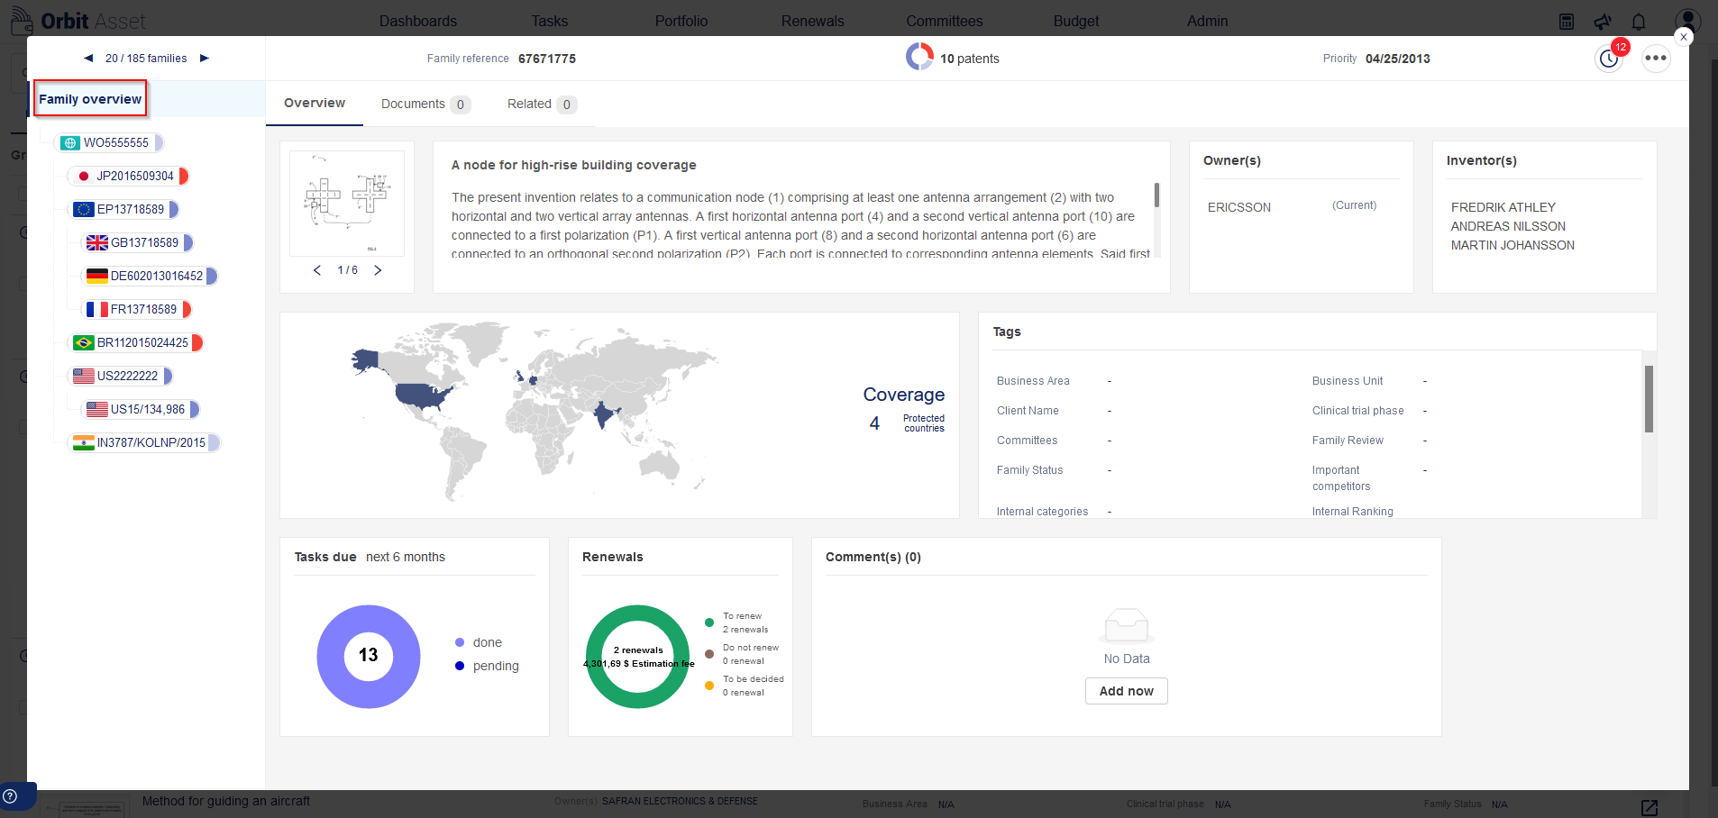Viewport: 1718px width, 818px height.
Task: Open the calculator icon in top bar
Action: (x=1567, y=22)
